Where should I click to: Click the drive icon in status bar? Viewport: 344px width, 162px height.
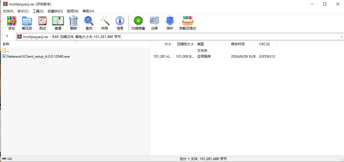(x=4, y=159)
